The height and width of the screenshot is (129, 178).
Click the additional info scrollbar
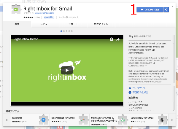pyautogui.click(x=173, y=98)
